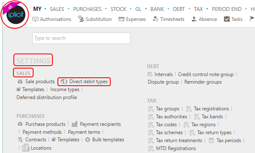This screenshot has height=153, width=255.
Task: Click the Tax bands icon
Action: [x=197, y=117]
